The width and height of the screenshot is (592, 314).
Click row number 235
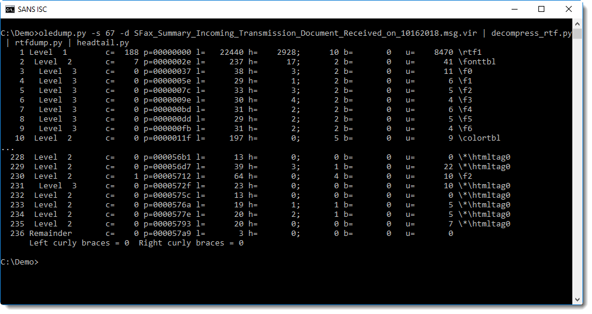(17, 223)
